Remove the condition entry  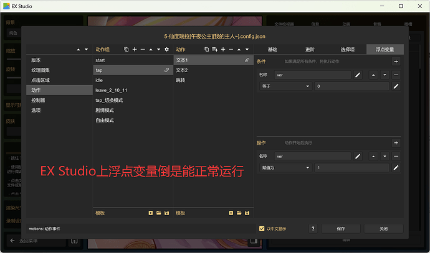tap(396, 75)
